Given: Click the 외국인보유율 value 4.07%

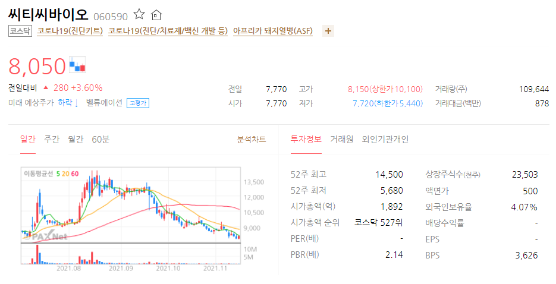Looking at the screenshot, I should [524, 207].
